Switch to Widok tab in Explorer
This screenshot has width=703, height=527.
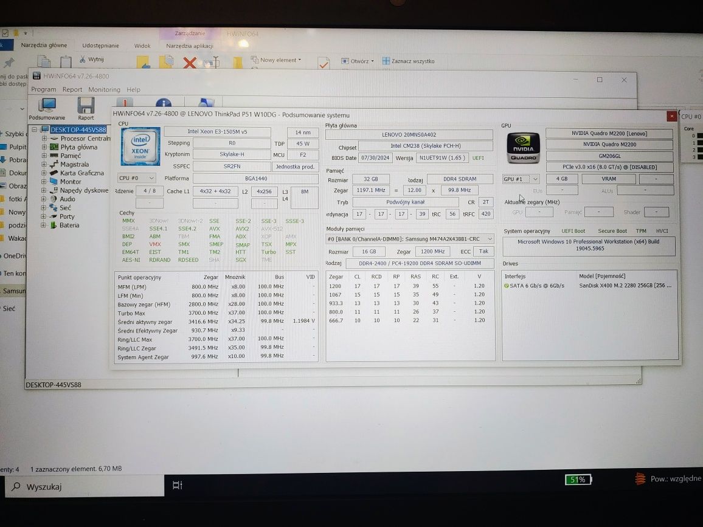[142, 46]
